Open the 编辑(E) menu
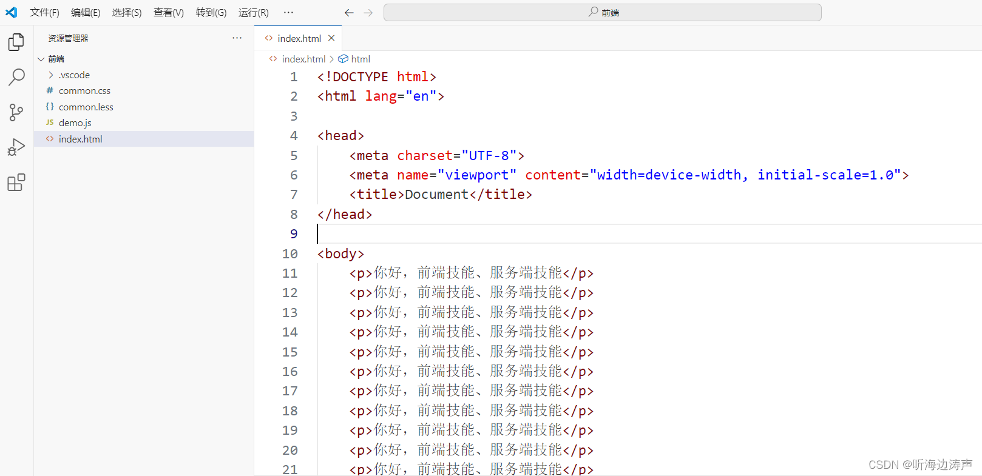Screen dimensions: 982x476 86,13
